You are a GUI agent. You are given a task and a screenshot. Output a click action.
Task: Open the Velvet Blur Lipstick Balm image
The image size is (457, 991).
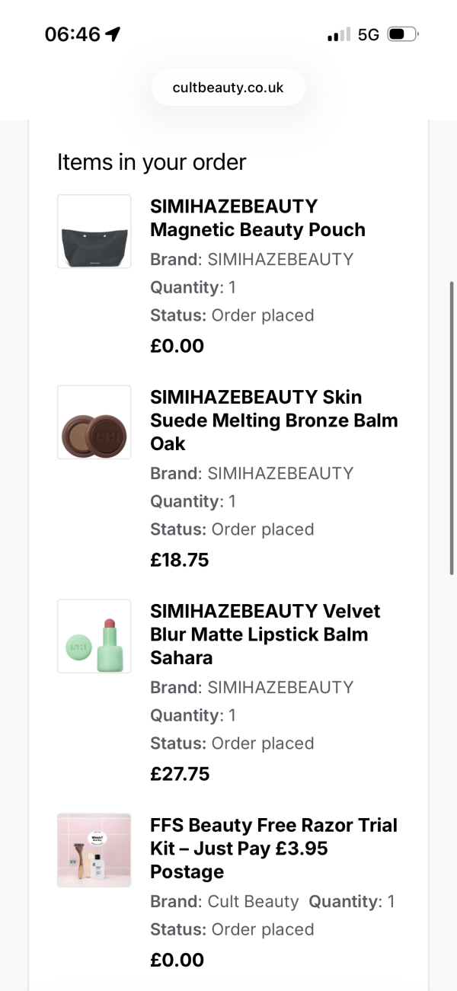94,636
